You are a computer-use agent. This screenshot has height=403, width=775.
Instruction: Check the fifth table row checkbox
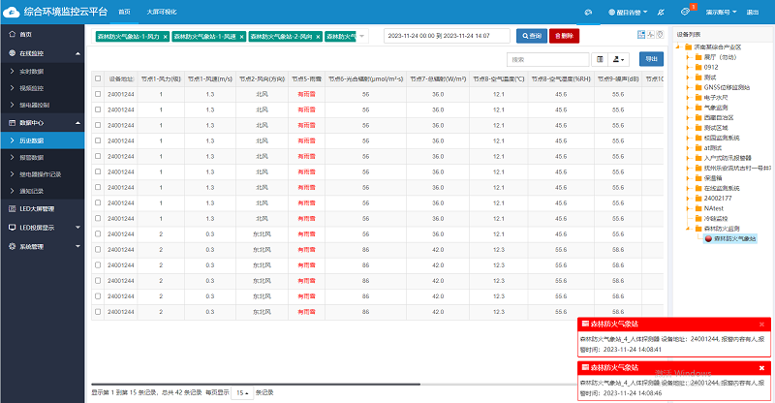(x=98, y=156)
